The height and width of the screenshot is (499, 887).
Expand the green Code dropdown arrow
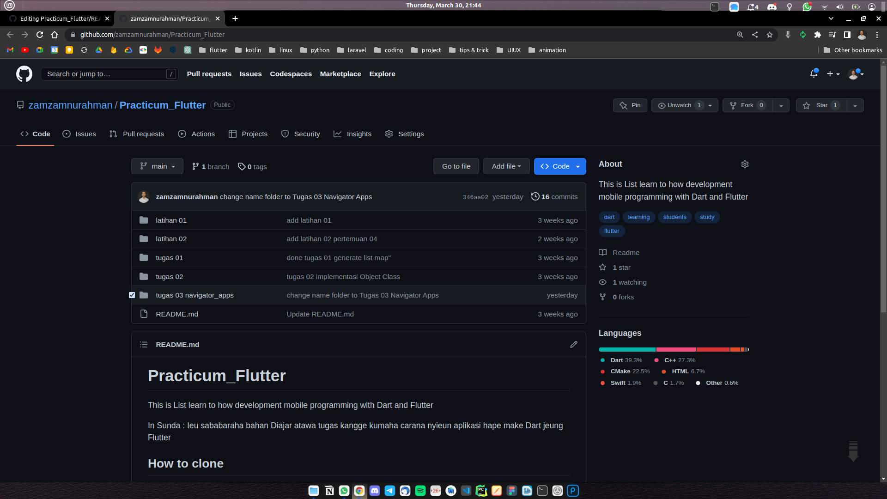pyautogui.click(x=577, y=166)
